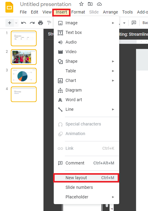Select the photo slide thumbnail
Image resolution: width=148 pixels, height=211 pixels.
[x=24, y=57]
